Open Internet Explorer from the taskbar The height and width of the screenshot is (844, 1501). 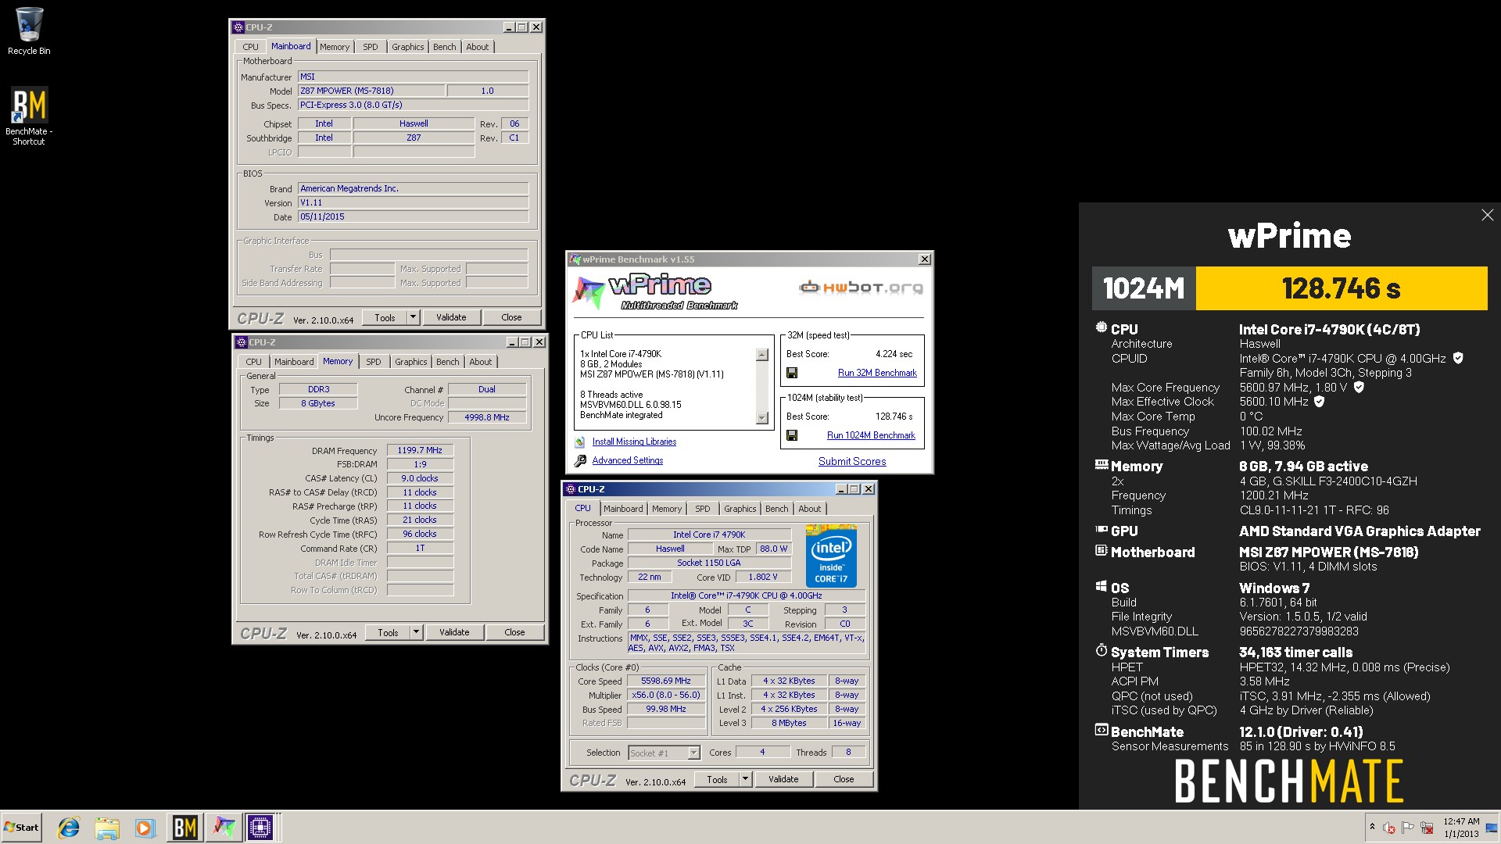click(x=69, y=828)
